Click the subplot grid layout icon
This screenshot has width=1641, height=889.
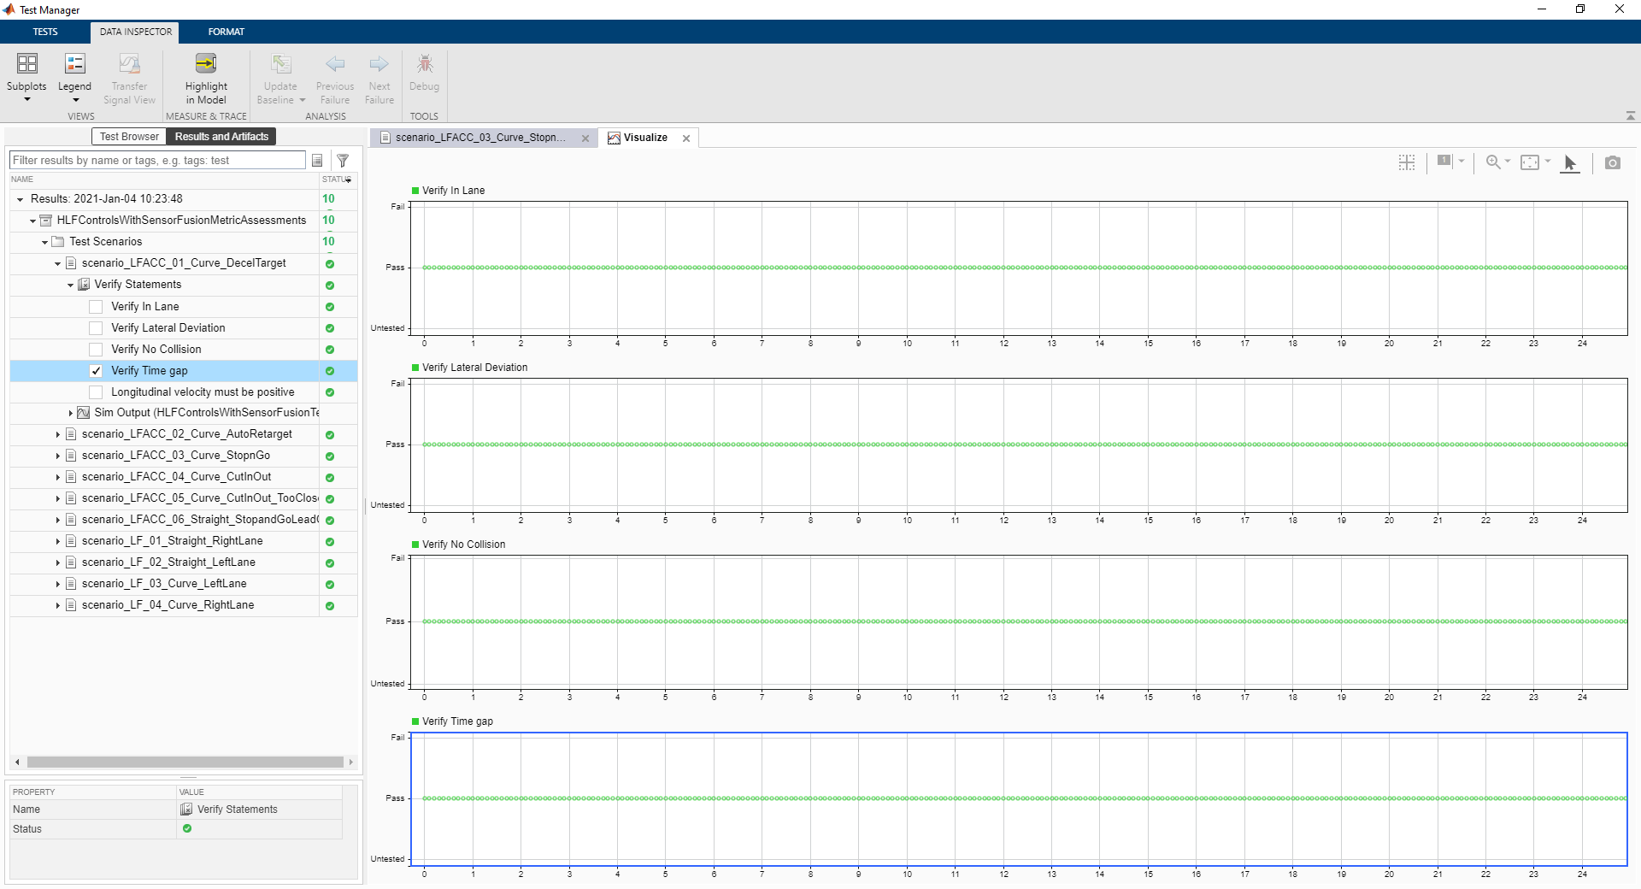pos(1407,162)
